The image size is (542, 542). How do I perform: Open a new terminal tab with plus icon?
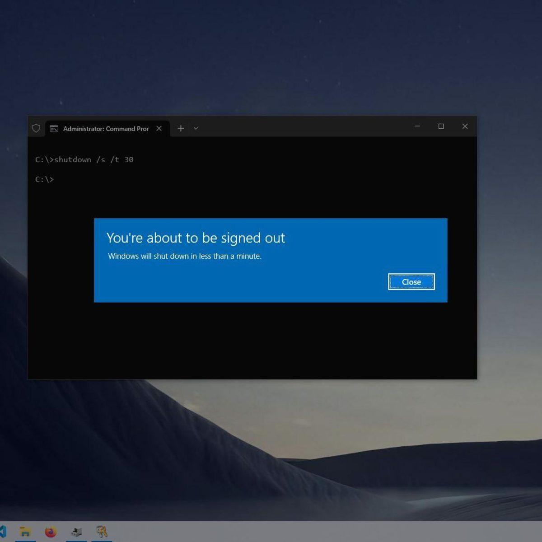coord(181,128)
